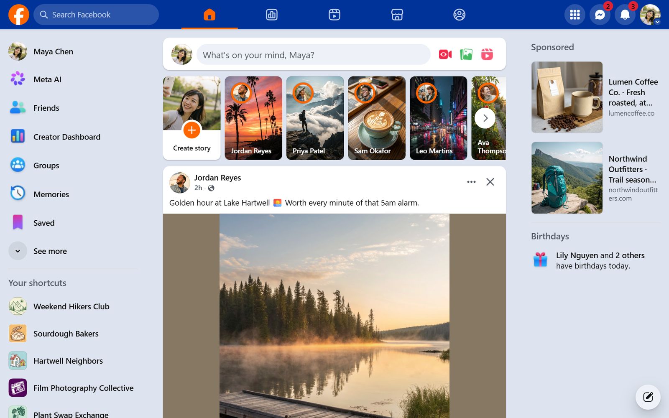Click the new message compose icon

[x=648, y=397]
